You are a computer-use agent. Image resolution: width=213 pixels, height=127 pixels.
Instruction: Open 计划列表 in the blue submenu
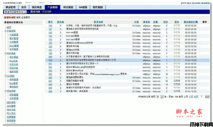point(47,12)
